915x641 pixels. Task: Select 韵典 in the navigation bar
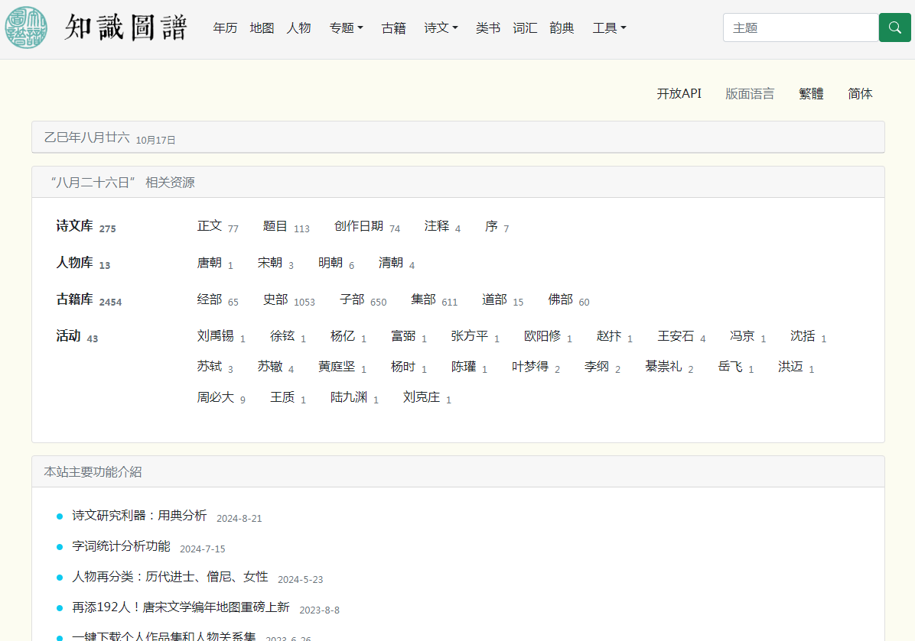coord(562,28)
